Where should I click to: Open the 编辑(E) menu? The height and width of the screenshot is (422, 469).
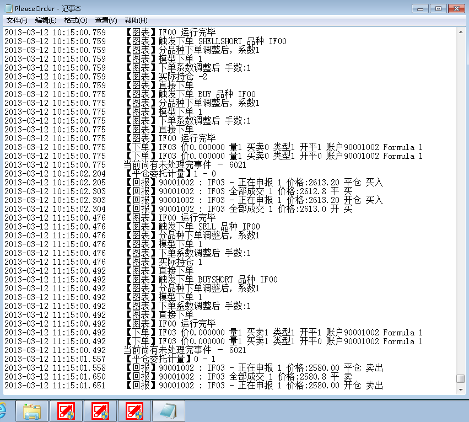click(x=45, y=20)
